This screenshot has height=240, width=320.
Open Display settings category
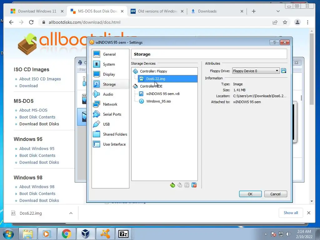coord(110,74)
